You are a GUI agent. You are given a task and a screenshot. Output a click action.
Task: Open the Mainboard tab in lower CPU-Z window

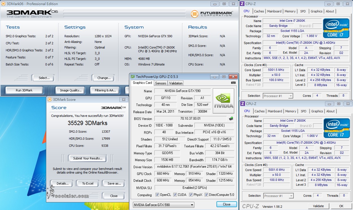[275, 111]
